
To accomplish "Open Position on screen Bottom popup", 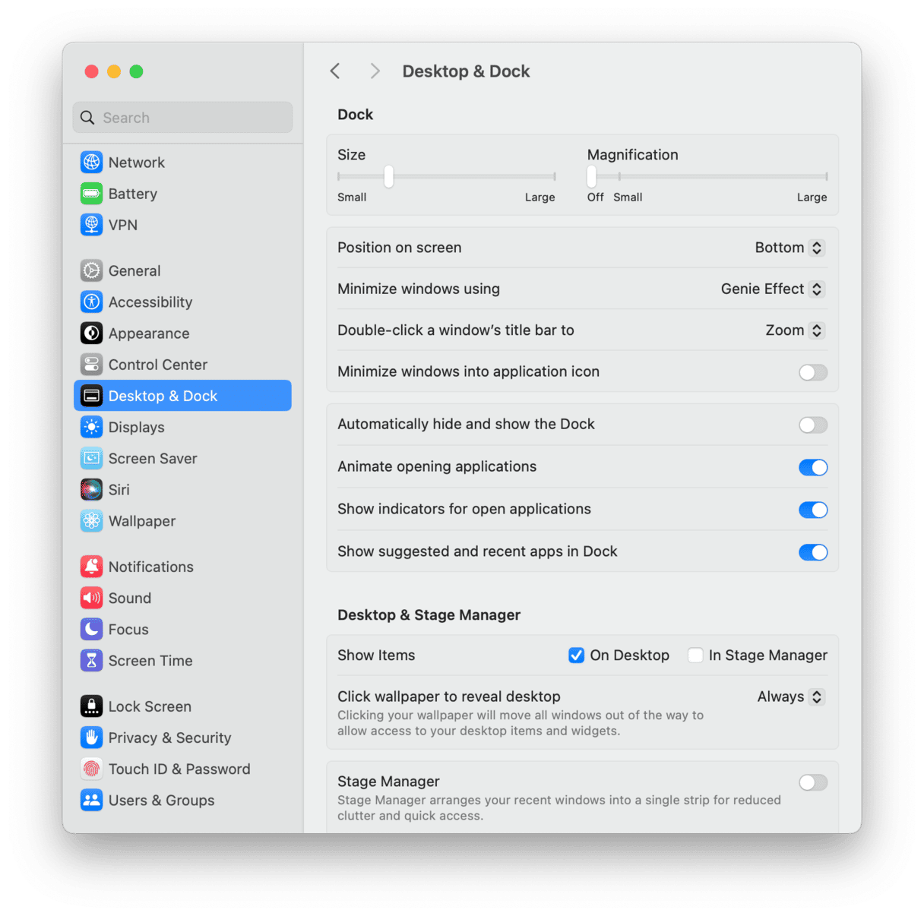I will 790,248.
